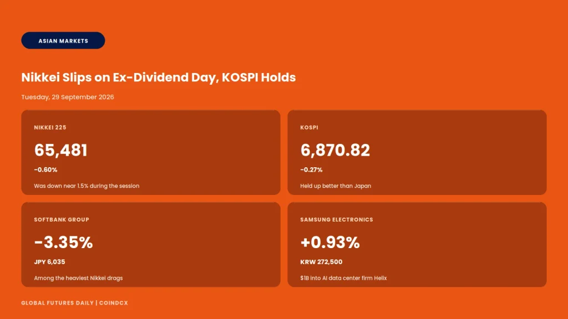Viewport: 568px width, 319px height.
Task: Select the Nikkei −0.60% change figure
Action: pyautogui.click(x=45, y=169)
